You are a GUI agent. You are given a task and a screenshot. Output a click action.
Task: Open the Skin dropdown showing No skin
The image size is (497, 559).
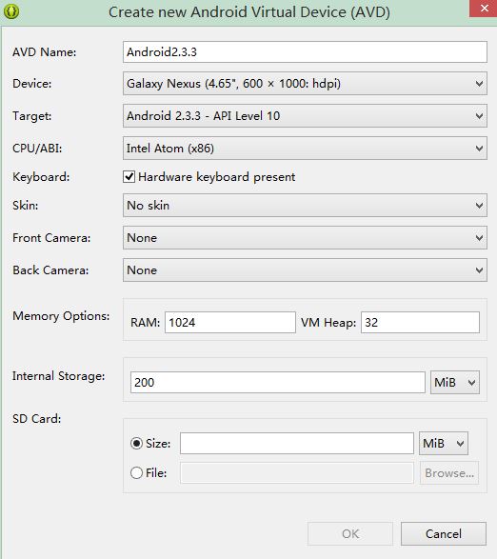point(305,206)
